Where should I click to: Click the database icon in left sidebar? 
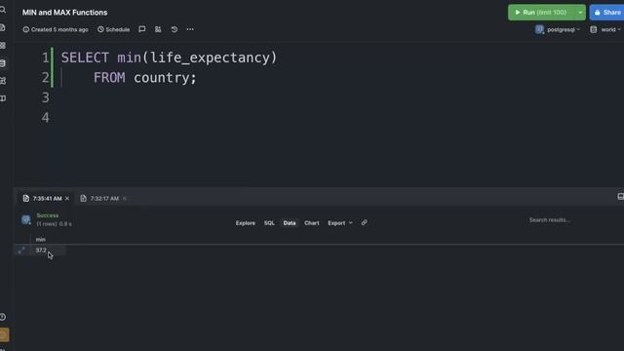[3, 62]
